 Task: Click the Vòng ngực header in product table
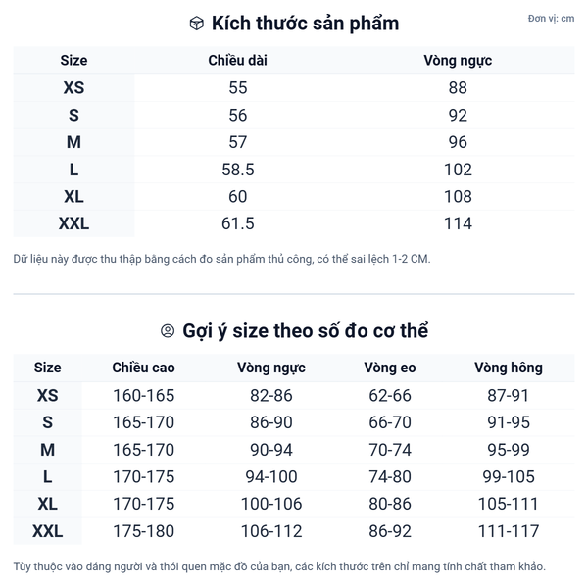click(x=458, y=61)
